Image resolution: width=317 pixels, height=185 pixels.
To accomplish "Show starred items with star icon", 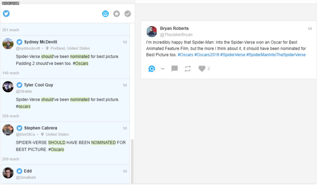I will (116, 14).
